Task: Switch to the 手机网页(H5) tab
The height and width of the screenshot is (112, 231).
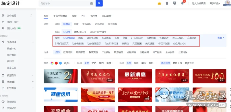Action: [60, 16]
